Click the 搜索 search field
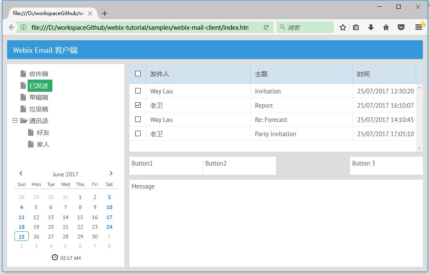The height and width of the screenshot is (274, 430). tap(305, 27)
